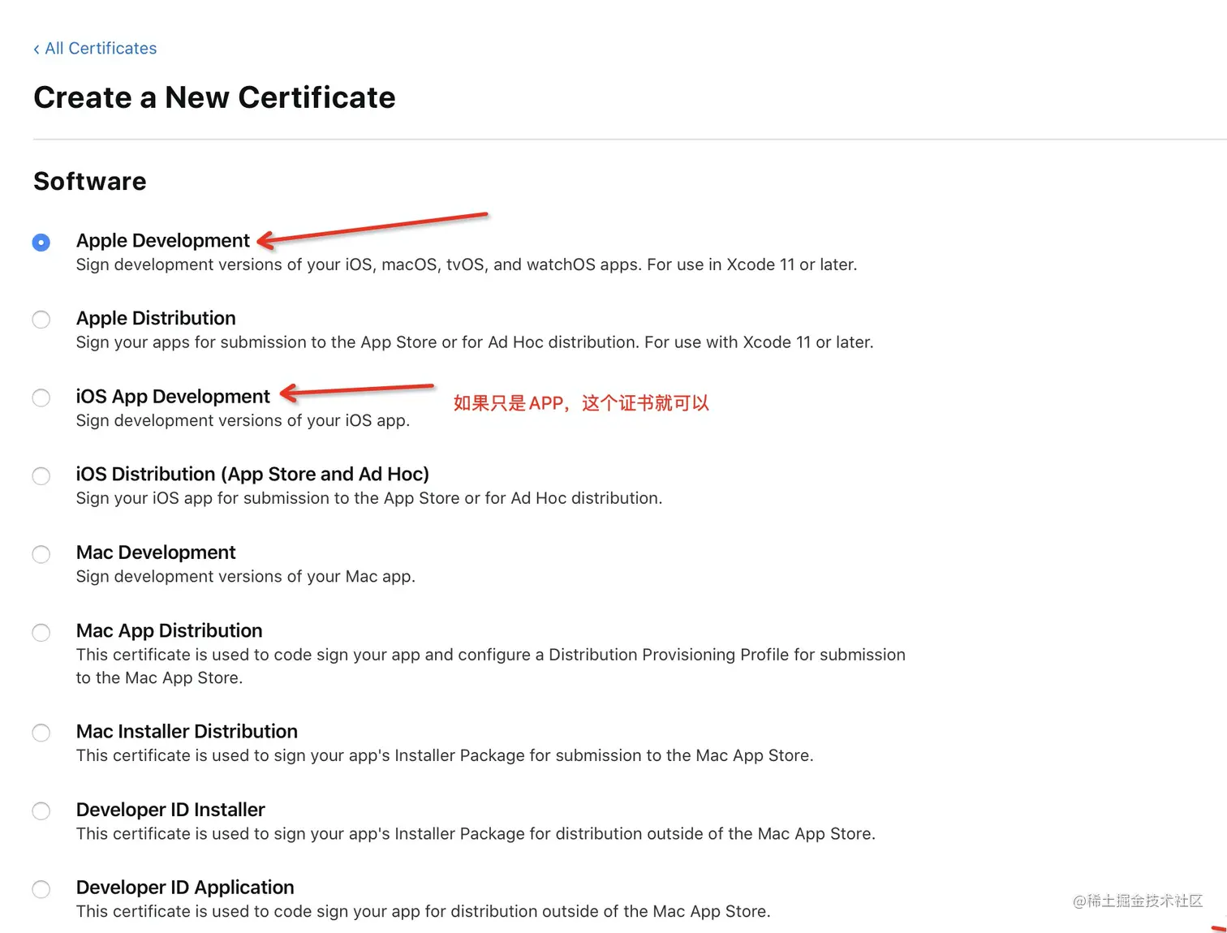Click the Create a New Certificate heading

(214, 97)
